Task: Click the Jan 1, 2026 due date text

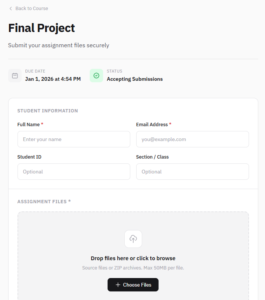Action: tap(53, 79)
